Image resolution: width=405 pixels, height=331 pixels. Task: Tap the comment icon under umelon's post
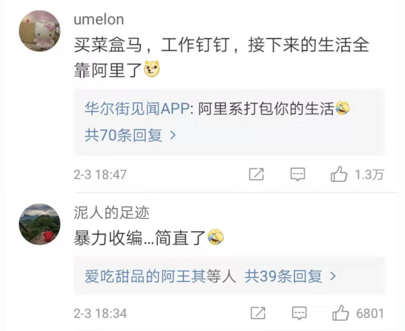pyautogui.click(x=298, y=174)
